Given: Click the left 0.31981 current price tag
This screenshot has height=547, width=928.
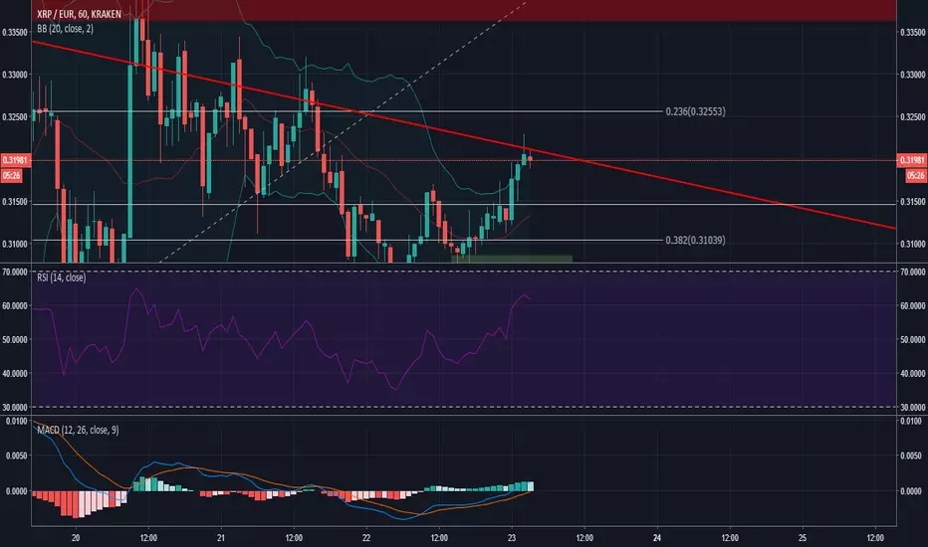Looking at the screenshot, I should point(15,160).
